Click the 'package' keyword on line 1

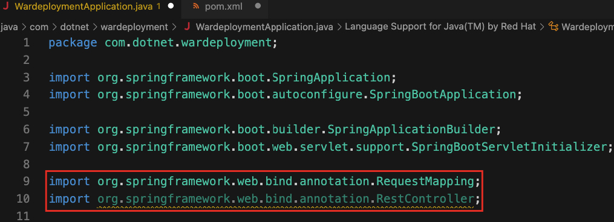tap(73, 42)
